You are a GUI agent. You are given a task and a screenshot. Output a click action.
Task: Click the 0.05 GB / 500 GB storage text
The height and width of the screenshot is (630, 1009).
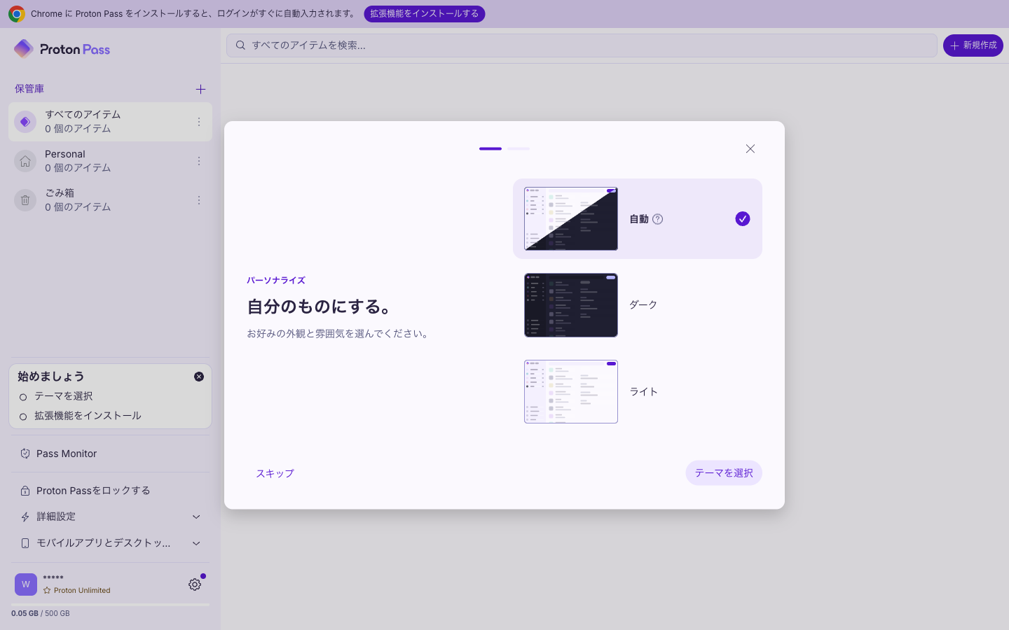(41, 614)
